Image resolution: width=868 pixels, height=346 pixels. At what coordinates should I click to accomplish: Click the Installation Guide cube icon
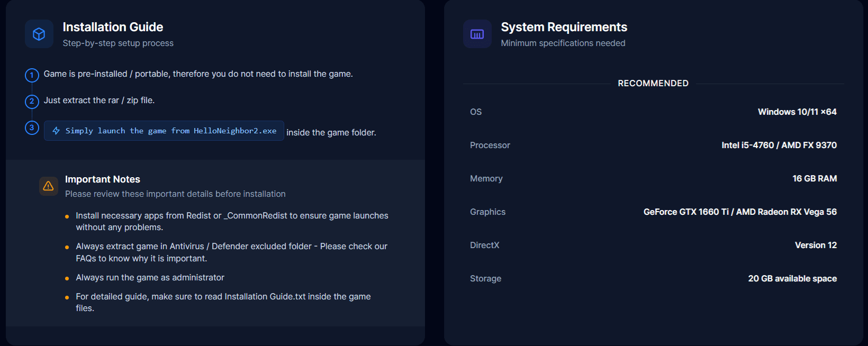[x=39, y=34]
